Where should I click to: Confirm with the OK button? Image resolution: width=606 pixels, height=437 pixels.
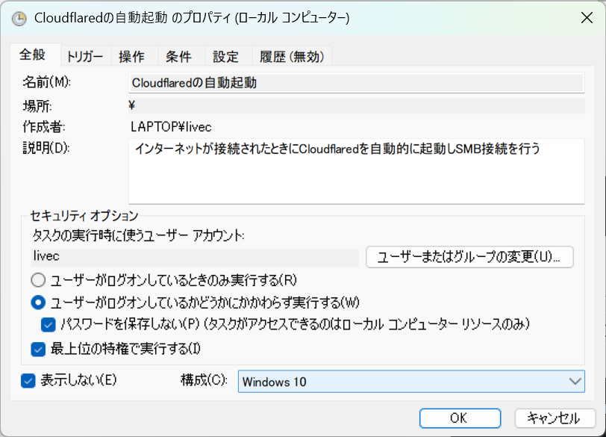tap(460, 418)
